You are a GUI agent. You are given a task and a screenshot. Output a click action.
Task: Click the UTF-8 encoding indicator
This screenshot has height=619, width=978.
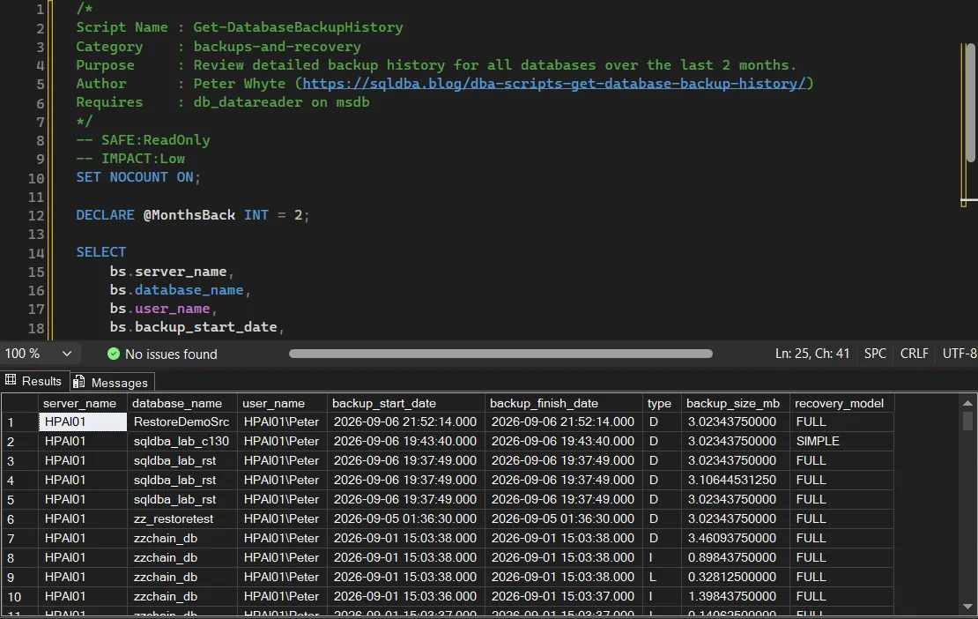tap(959, 354)
